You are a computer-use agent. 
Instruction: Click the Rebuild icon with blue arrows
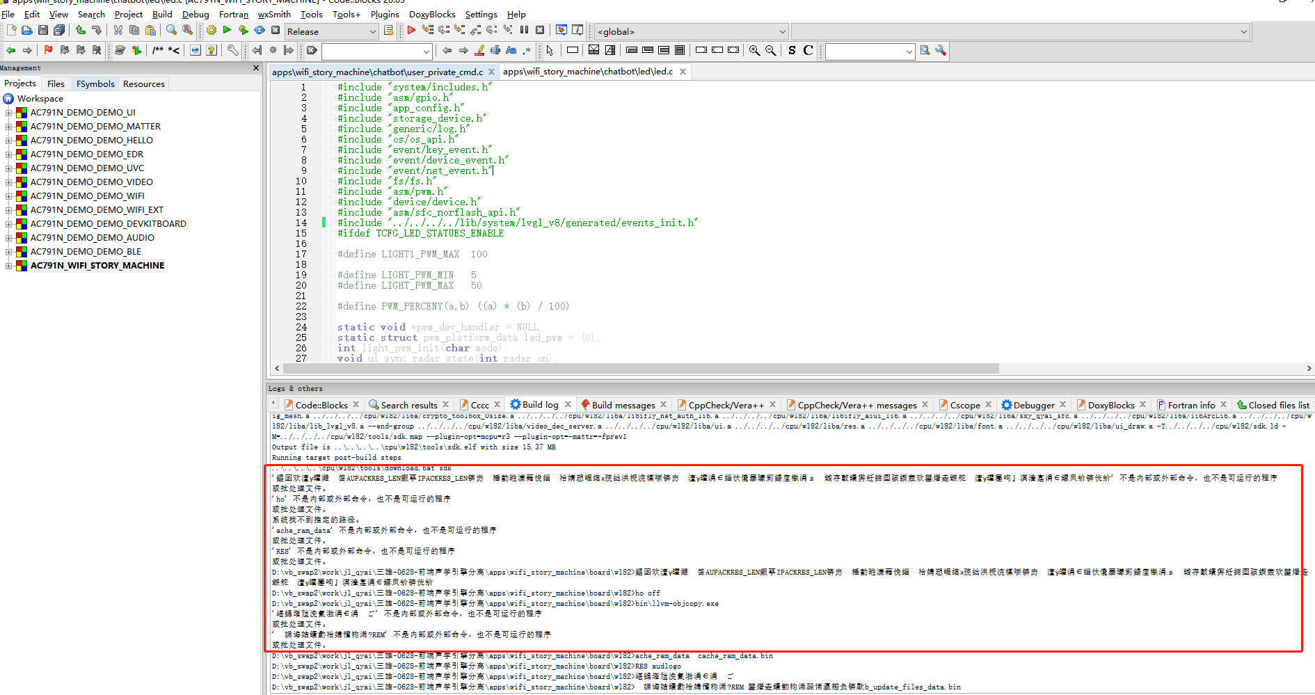[x=260, y=31]
